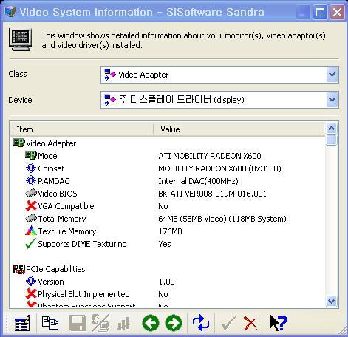Activate the What's This help pointer icon
The height and width of the screenshot is (337, 348).
[x=279, y=323]
